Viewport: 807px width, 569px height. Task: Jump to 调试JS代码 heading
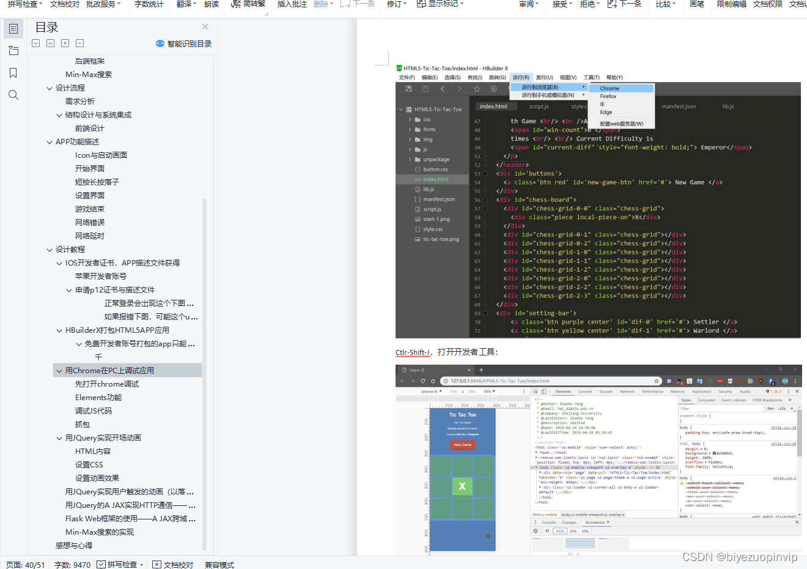coord(94,411)
